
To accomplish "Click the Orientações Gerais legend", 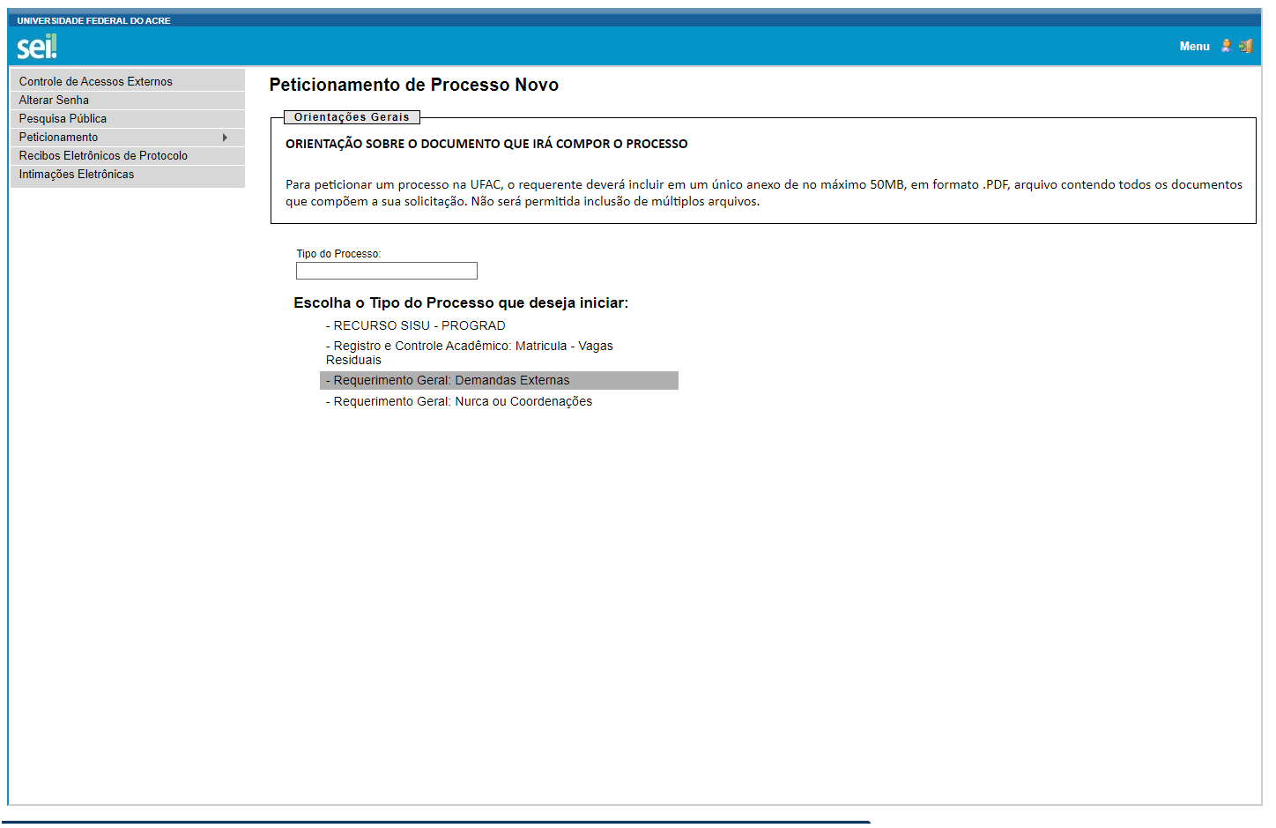I will point(352,117).
